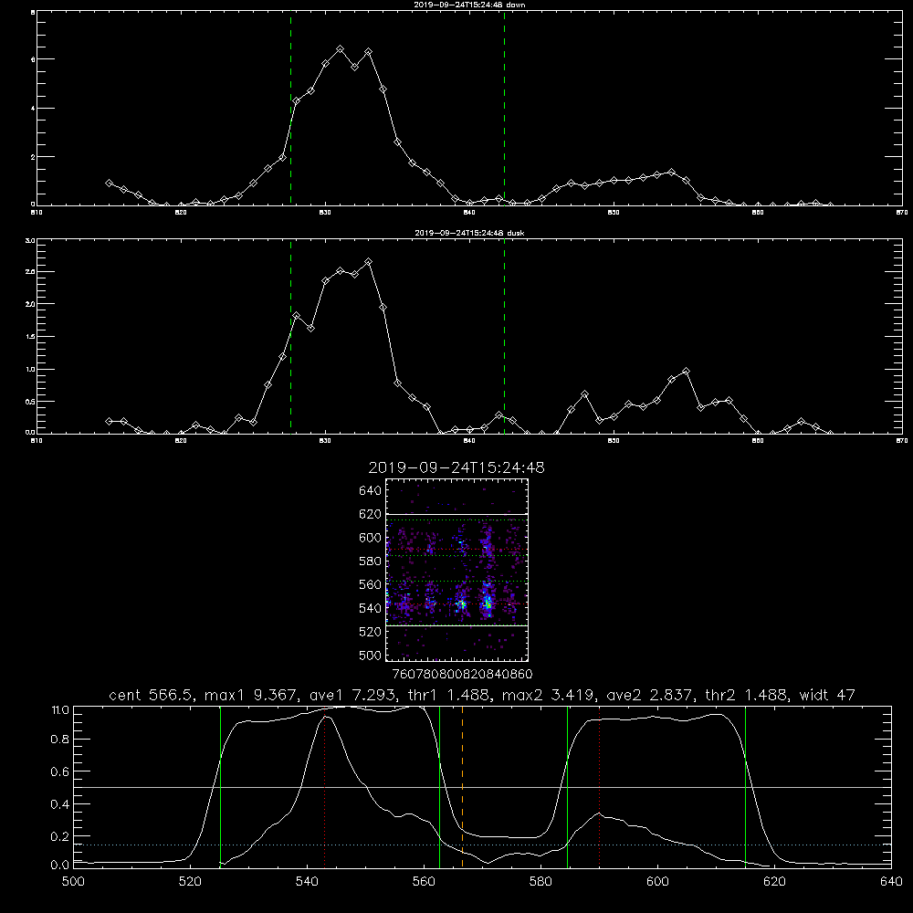
Task: Click the 0.6 y-axis label of bottom plot
Action: [60, 771]
